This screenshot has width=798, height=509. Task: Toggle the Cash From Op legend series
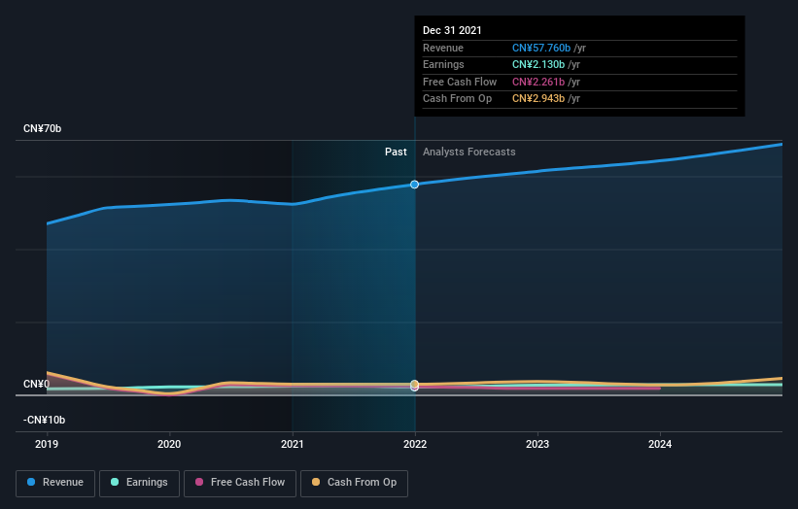click(354, 483)
